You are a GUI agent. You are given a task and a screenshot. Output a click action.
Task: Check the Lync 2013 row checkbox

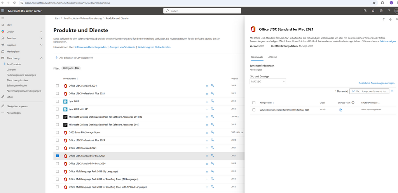point(58,101)
